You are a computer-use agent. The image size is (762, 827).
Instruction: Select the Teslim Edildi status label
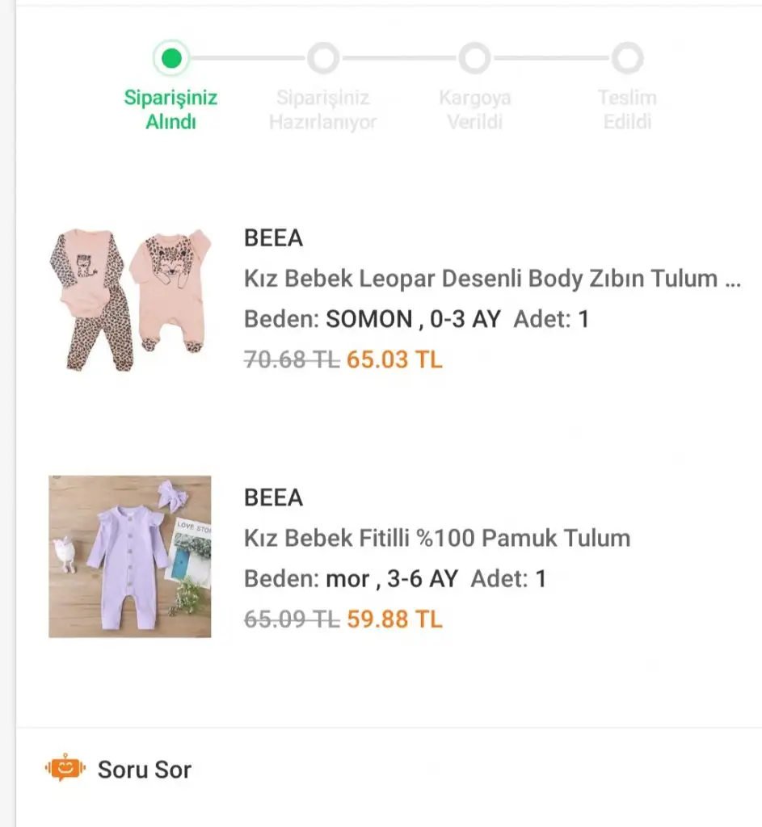coord(626,110)
